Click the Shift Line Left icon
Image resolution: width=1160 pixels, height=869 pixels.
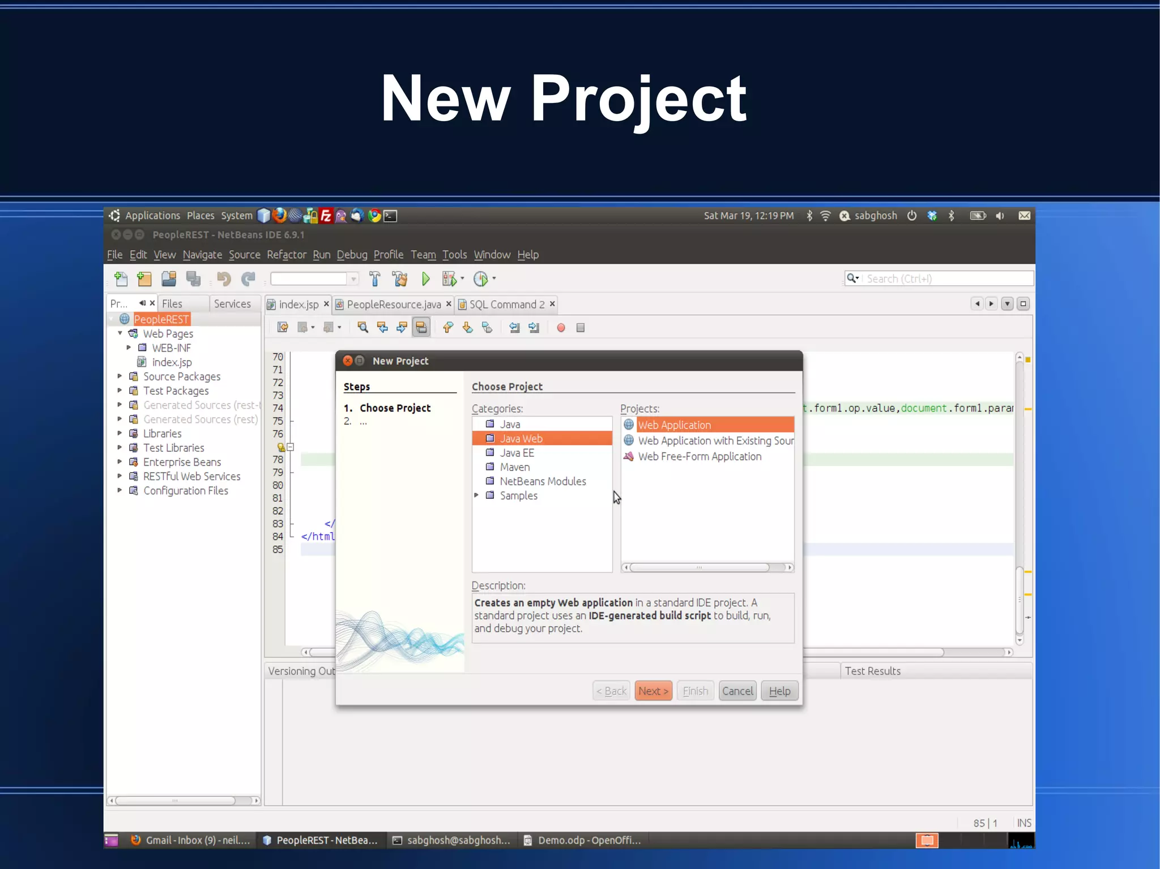[514, 327]
